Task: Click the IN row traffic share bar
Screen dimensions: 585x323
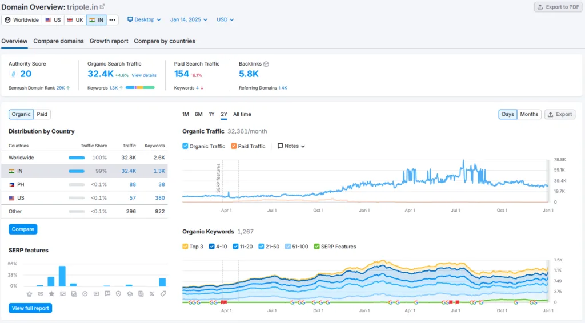Action: (x=77, y=171)
